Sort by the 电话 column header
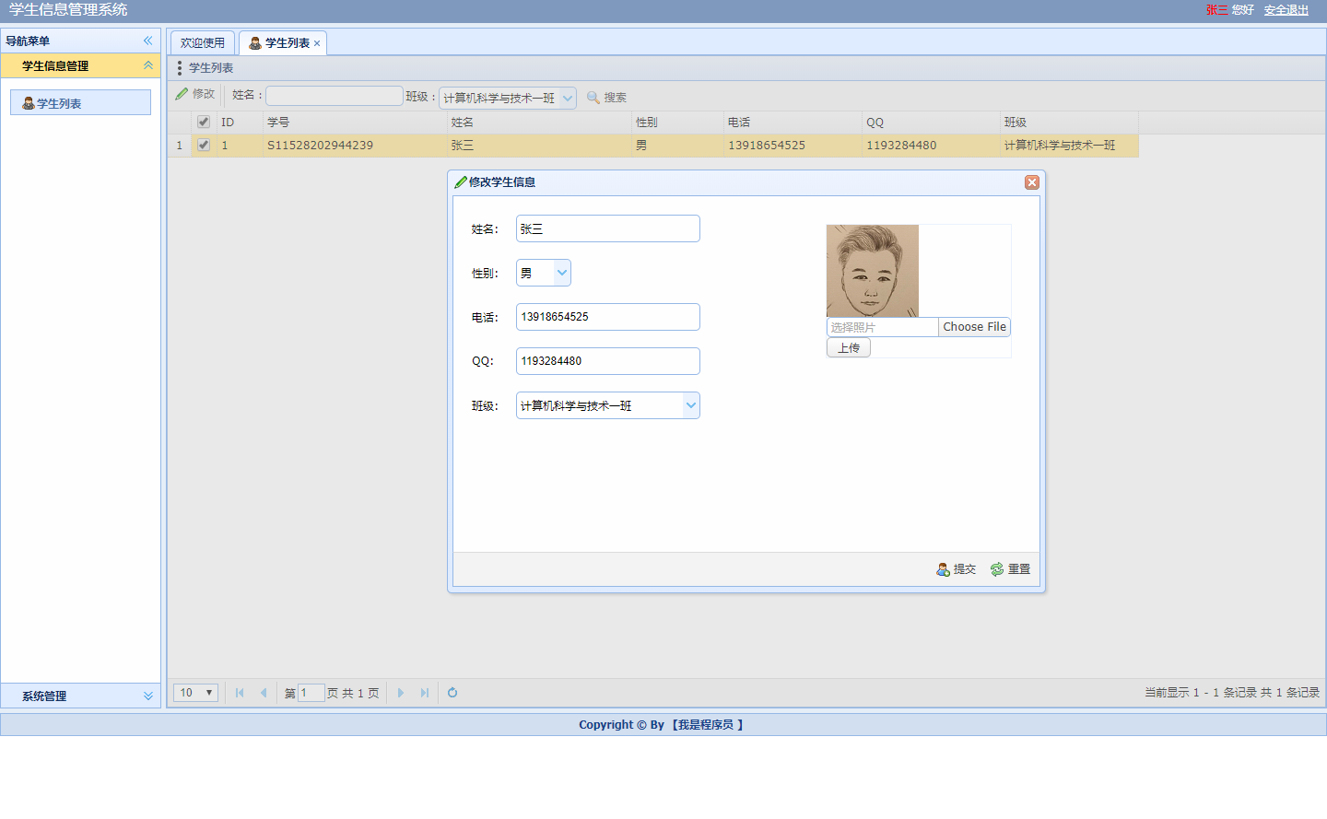Image resolution: width=1327 pixels, height=819 pixels. point(793,123)
